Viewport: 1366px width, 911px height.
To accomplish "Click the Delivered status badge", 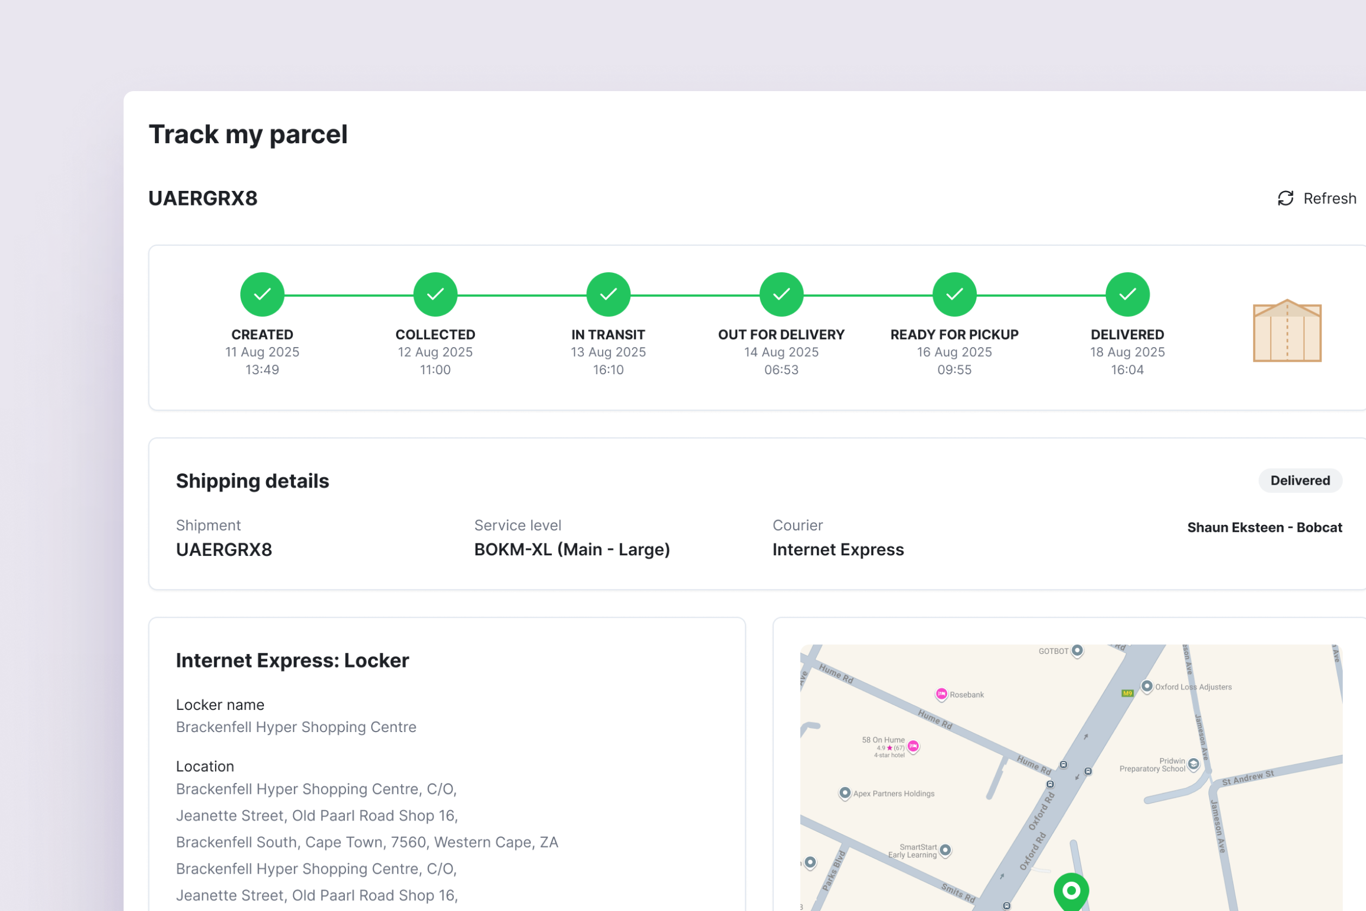I will (1300, 480).
